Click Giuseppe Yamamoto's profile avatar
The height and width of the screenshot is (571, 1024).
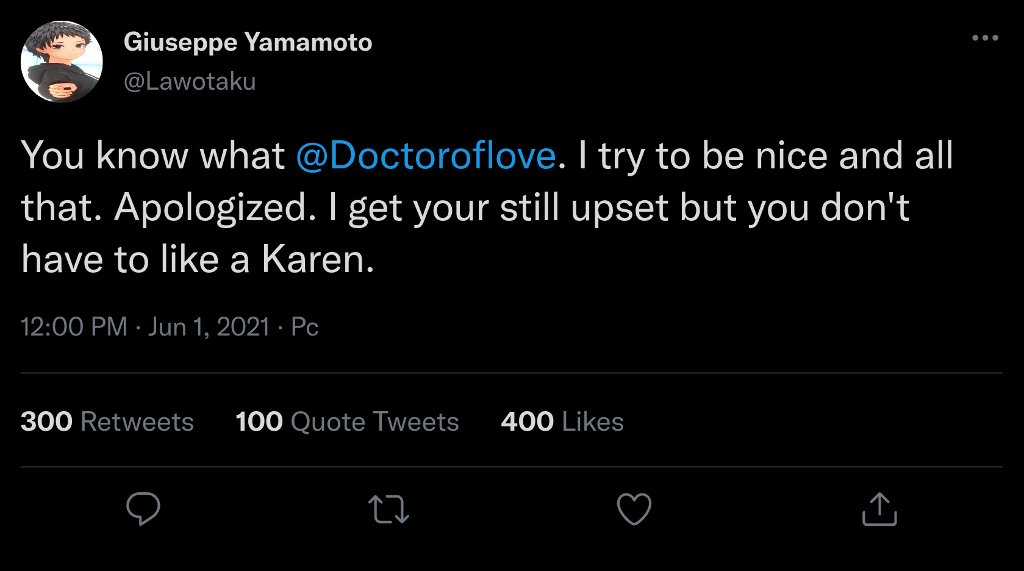point(62,62)
